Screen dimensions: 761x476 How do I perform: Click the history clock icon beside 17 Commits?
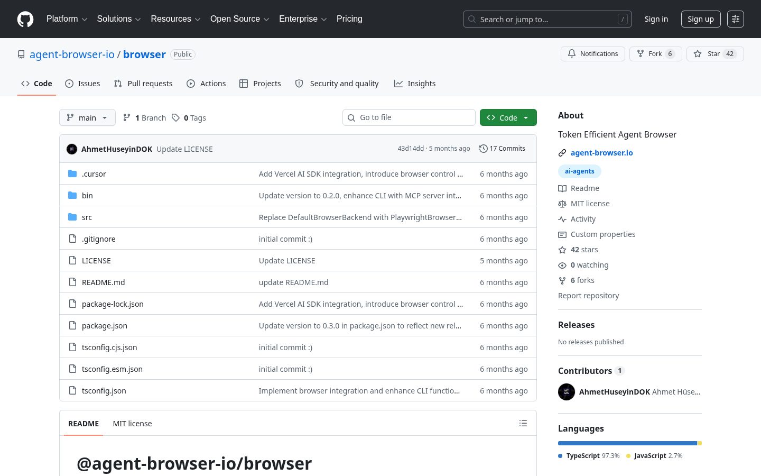tap(483, 149)
